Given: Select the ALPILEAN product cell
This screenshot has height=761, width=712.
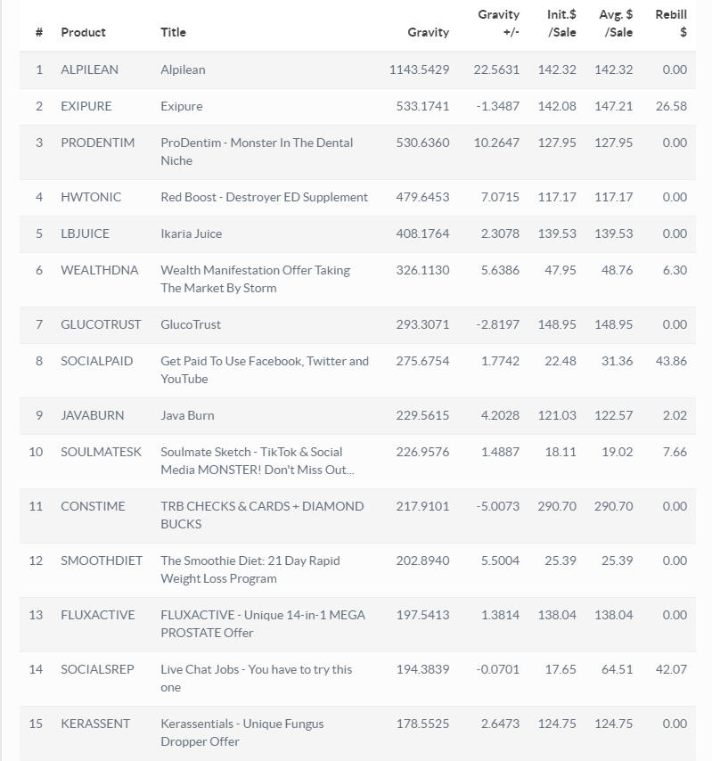Looking at the screenshot, I should point(89,70).
